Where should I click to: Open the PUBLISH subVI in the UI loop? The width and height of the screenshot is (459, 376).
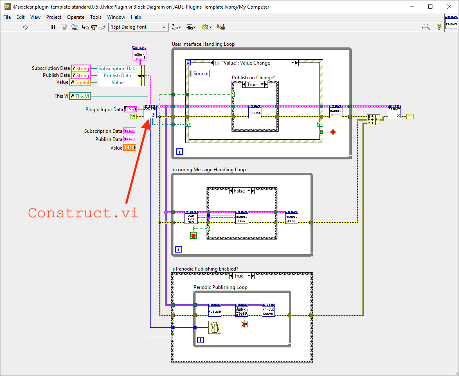254,111
